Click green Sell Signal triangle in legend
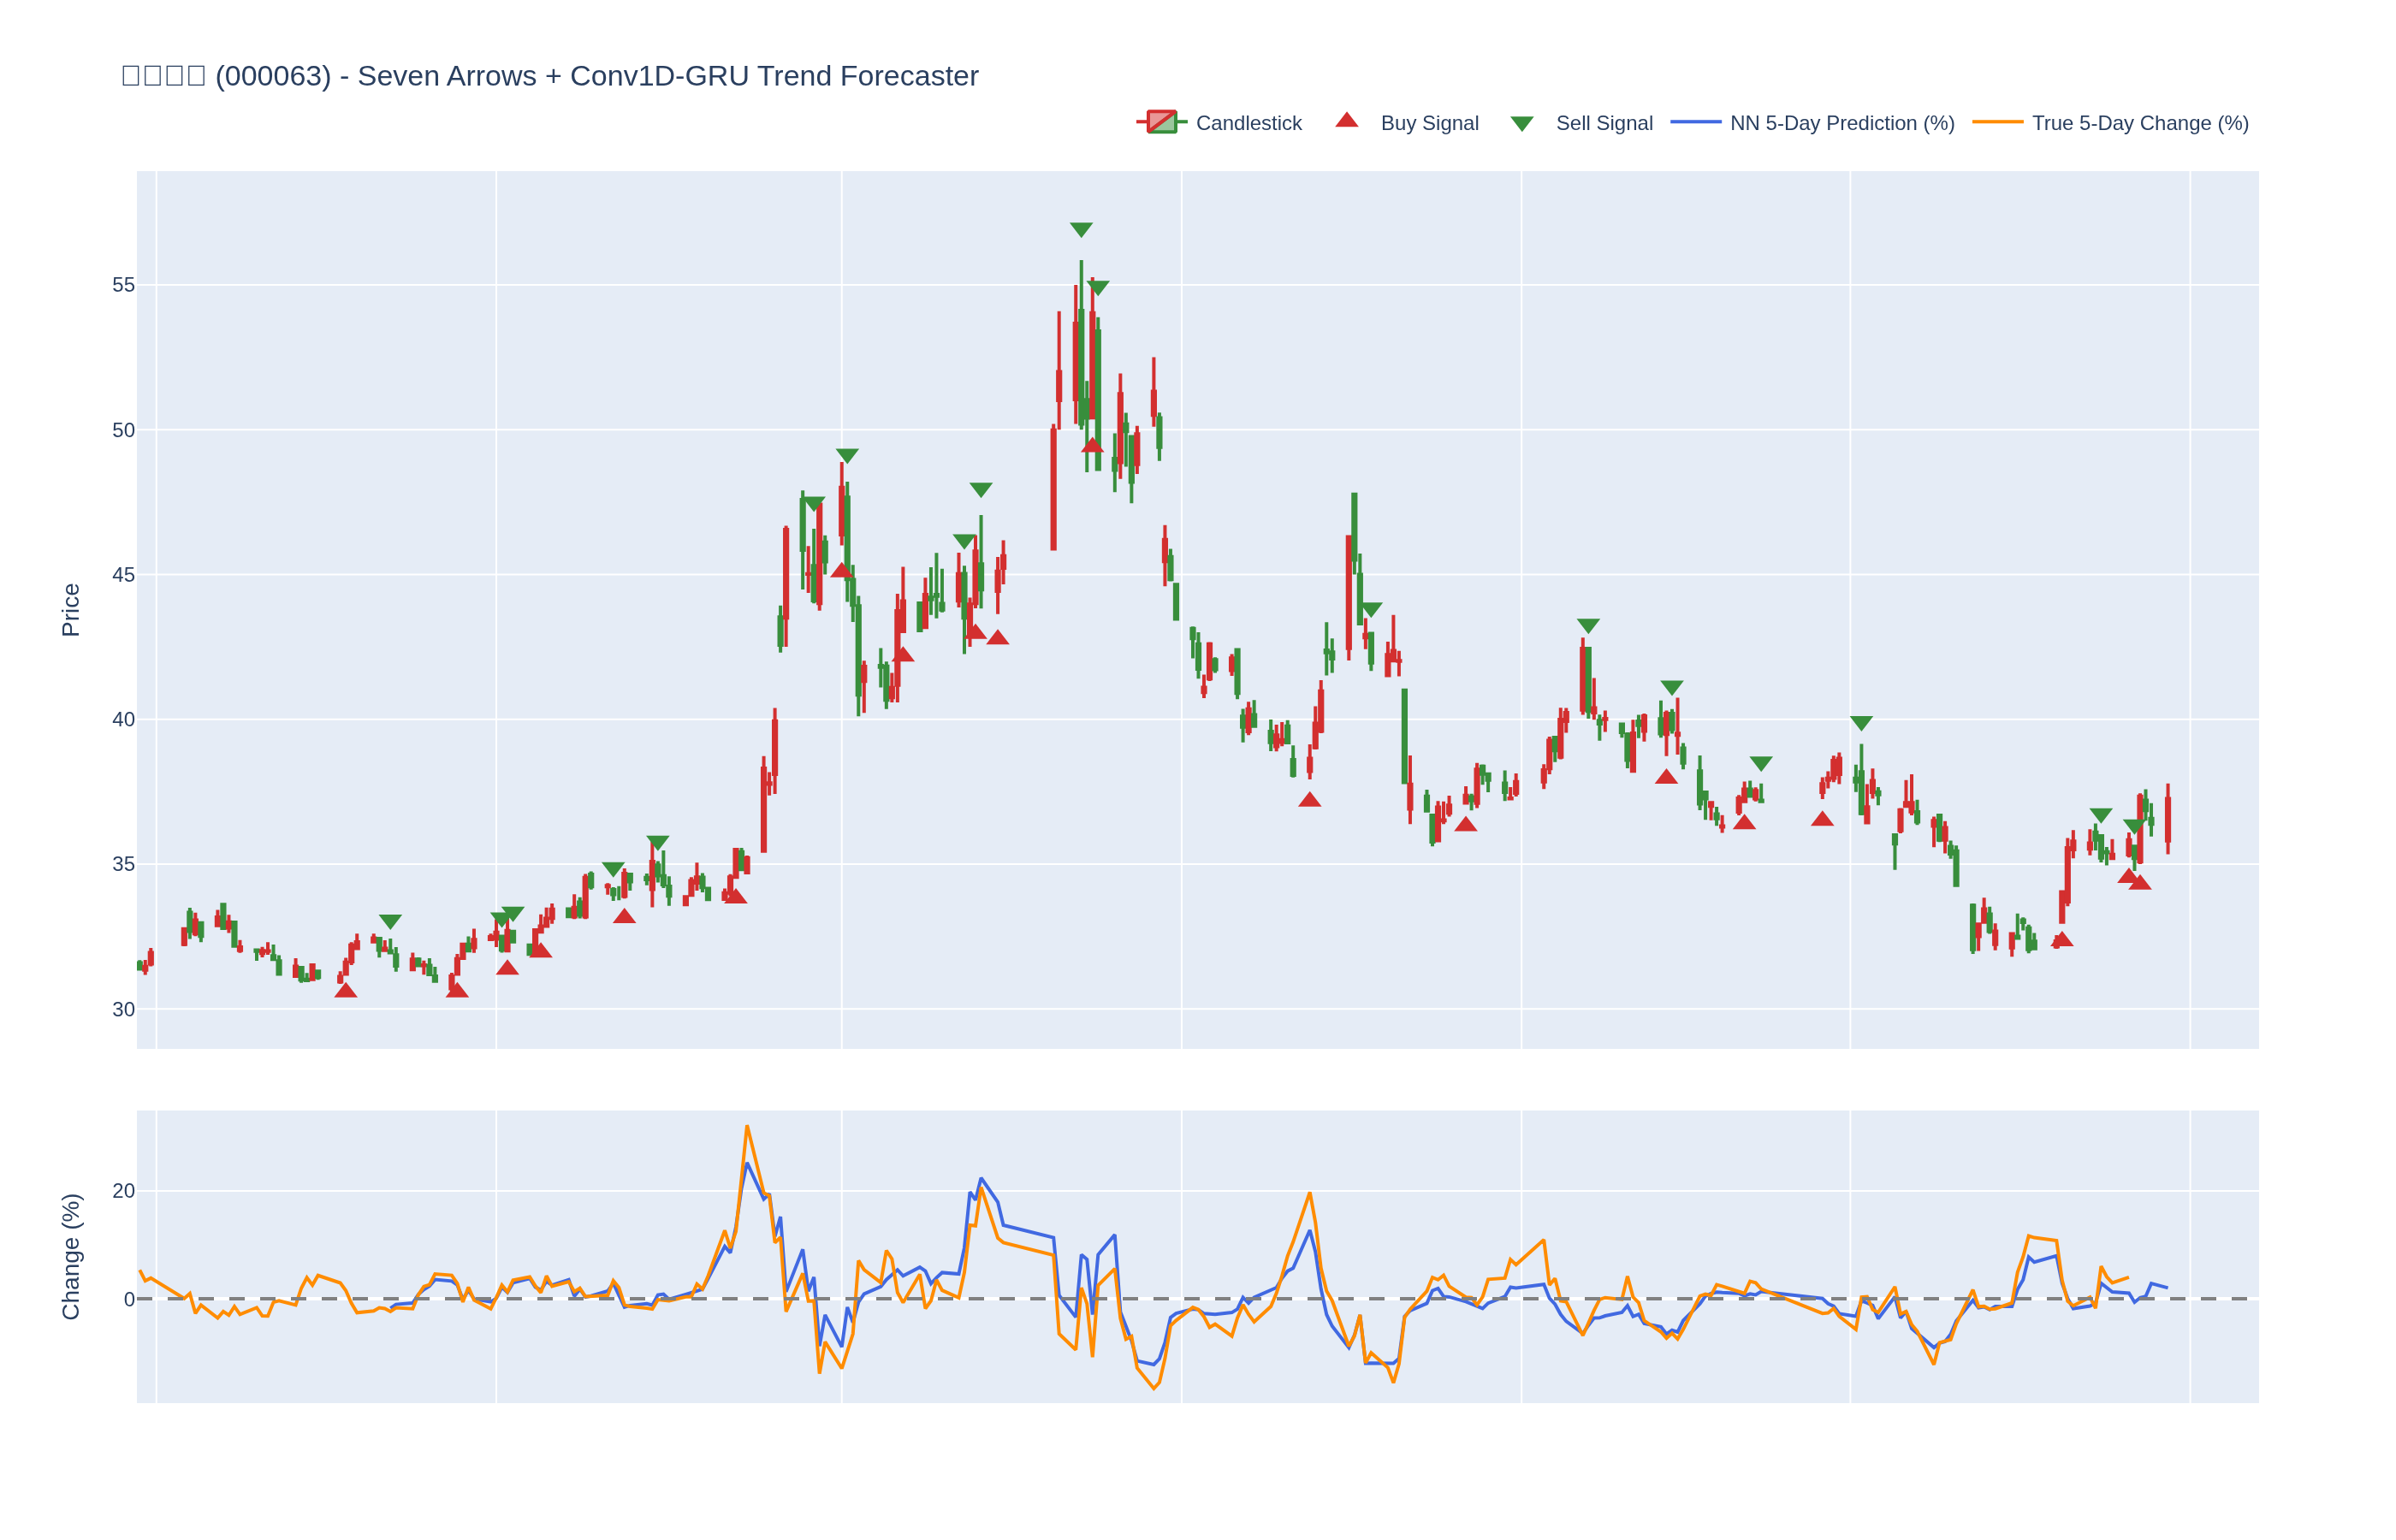The image size is (2396, 1540). [x=1521, y=124]
